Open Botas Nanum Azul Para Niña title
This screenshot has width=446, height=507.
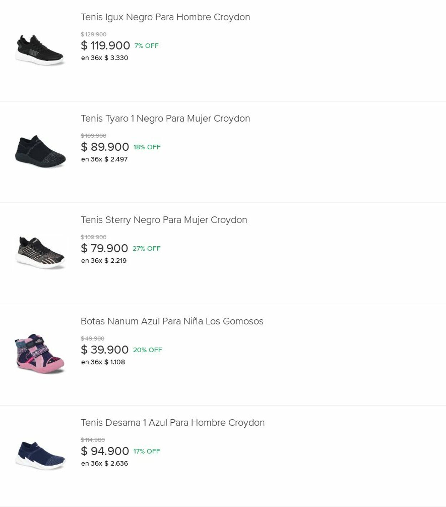pos(172,321)
